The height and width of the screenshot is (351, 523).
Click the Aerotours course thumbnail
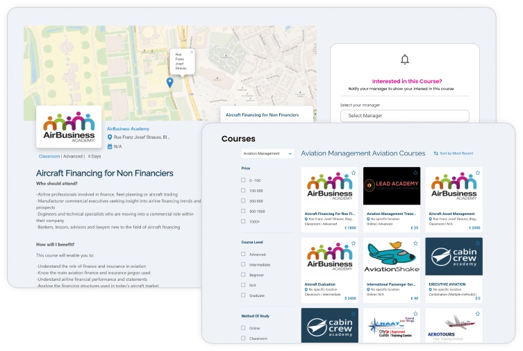[454, 325]
